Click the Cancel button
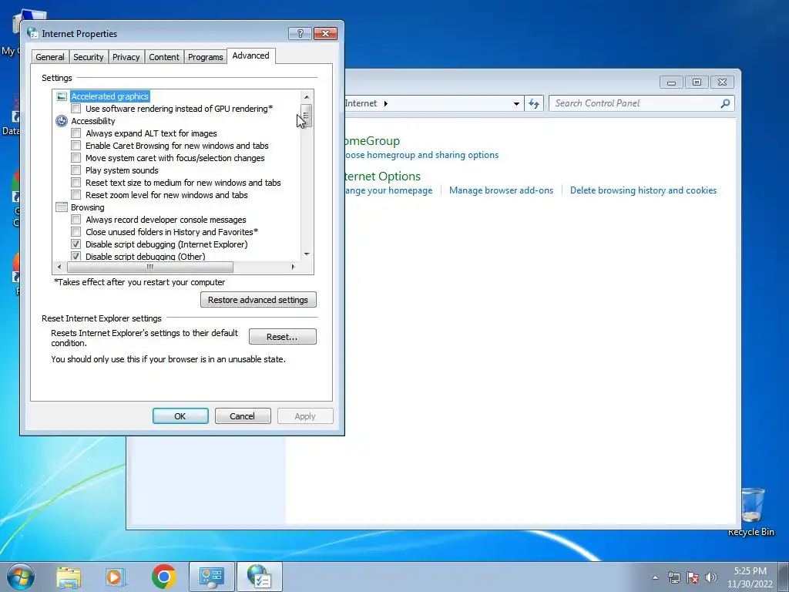The height and width of the screenshot is (592, 789). click(x=243, y=416)
